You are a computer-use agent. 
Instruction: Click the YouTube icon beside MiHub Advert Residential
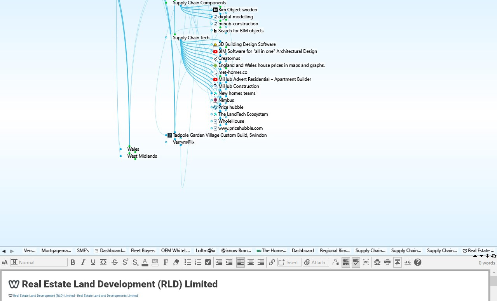coord(215,79)
